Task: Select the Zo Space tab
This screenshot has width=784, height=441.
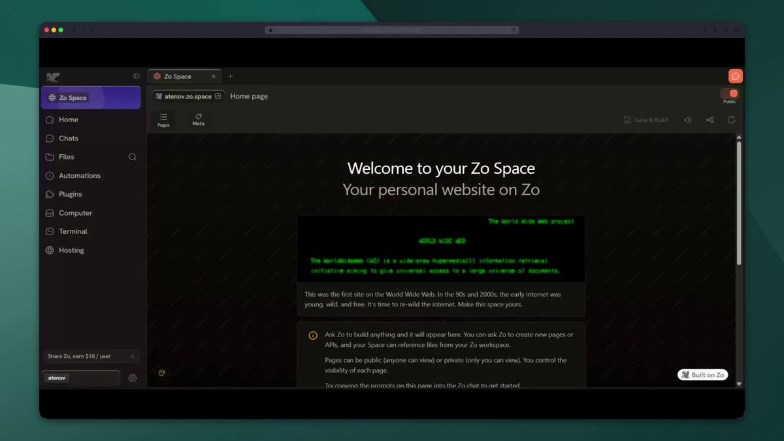Action: point(184,76)
